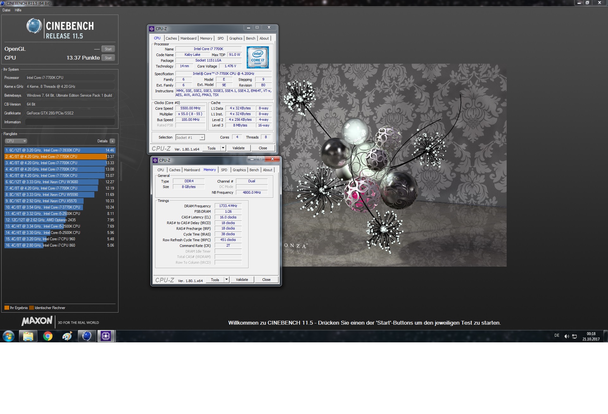
Task: Click the NB Frequency 4800.0 MHz value
Action: click(x=252, y=192)
